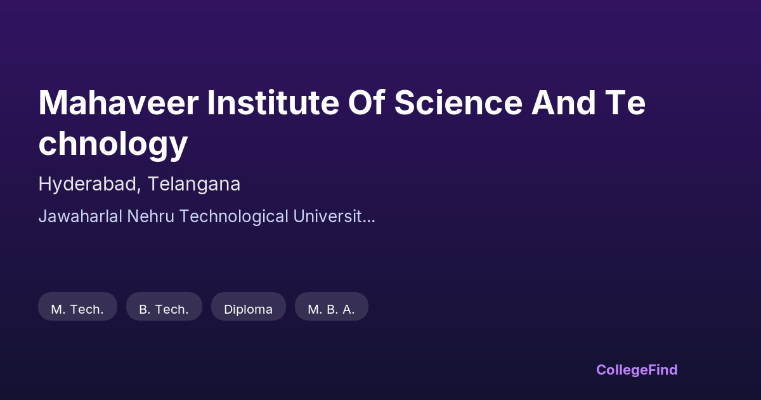This screenshot has height=400, width=761.
Task: Click the word "Mahaveer" in the title
Action: point(117,103)
